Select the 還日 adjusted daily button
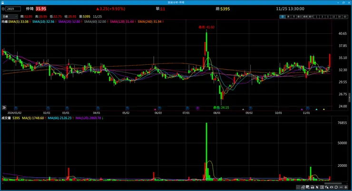352x191 pixels. coord(300,17)
